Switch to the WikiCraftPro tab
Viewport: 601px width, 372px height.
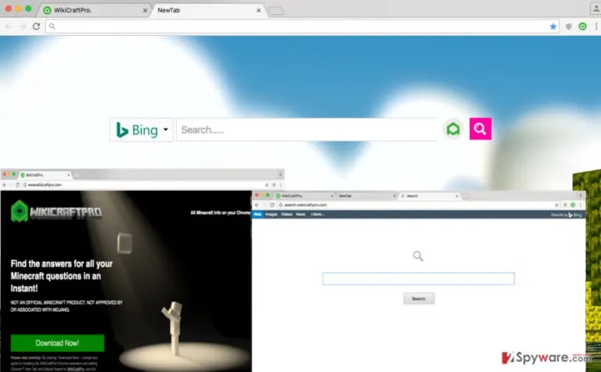(x=95, y=10)
